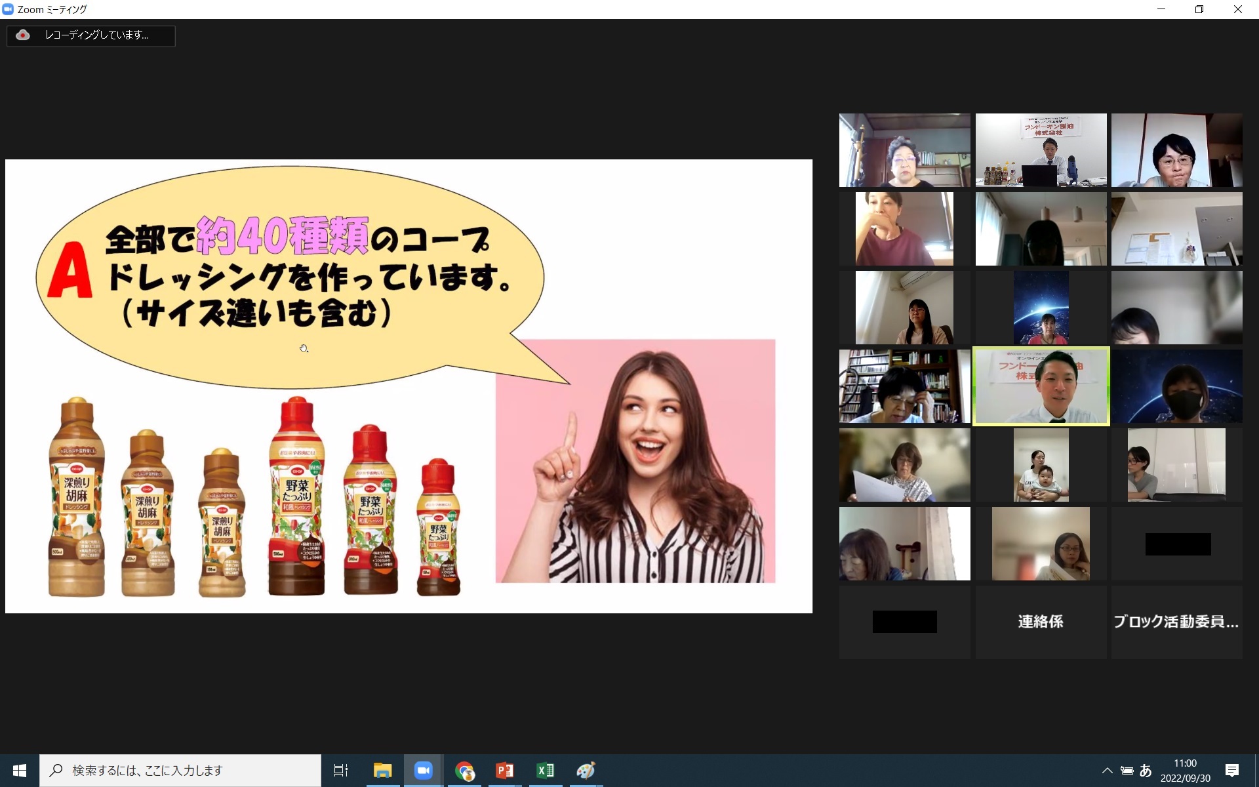Select the 連絡係 participant tile
The image size is (1259, 787).
pos(1041,622)
